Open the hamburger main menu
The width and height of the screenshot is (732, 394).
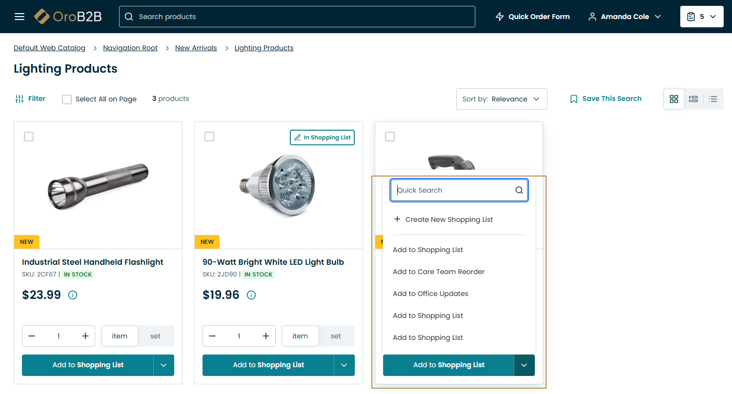pos(20,17)
